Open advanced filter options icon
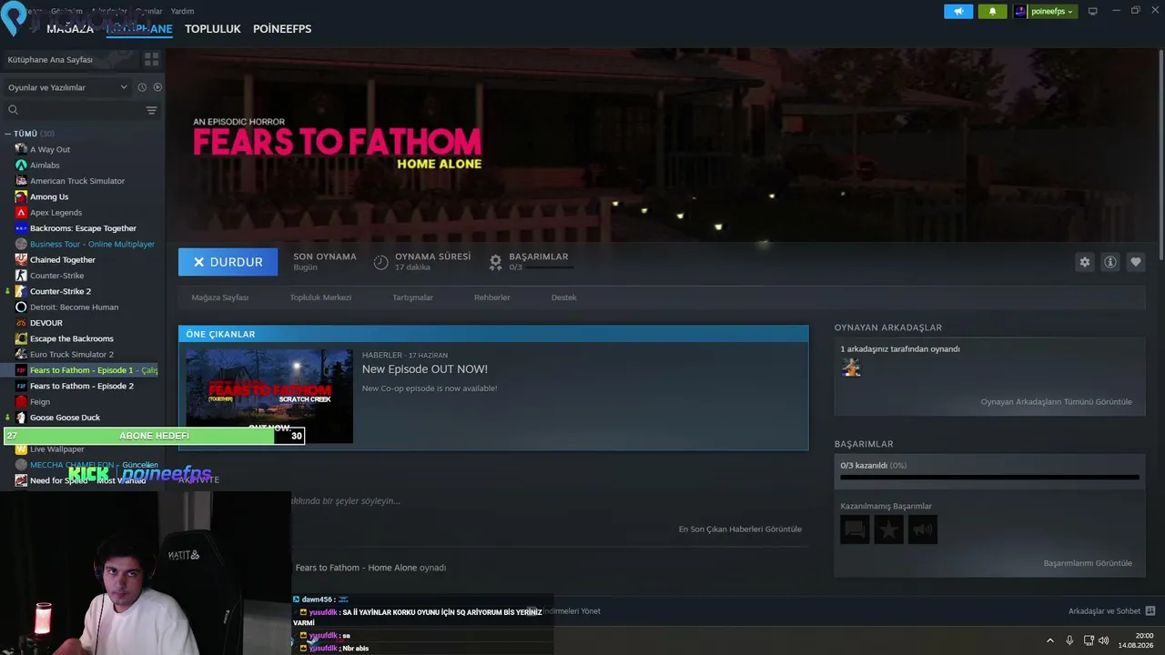Viewport: 1165px width, 655px height. [x=151, y=110]
